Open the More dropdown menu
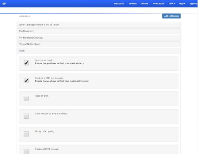The image size is (198, 154). 172,4
